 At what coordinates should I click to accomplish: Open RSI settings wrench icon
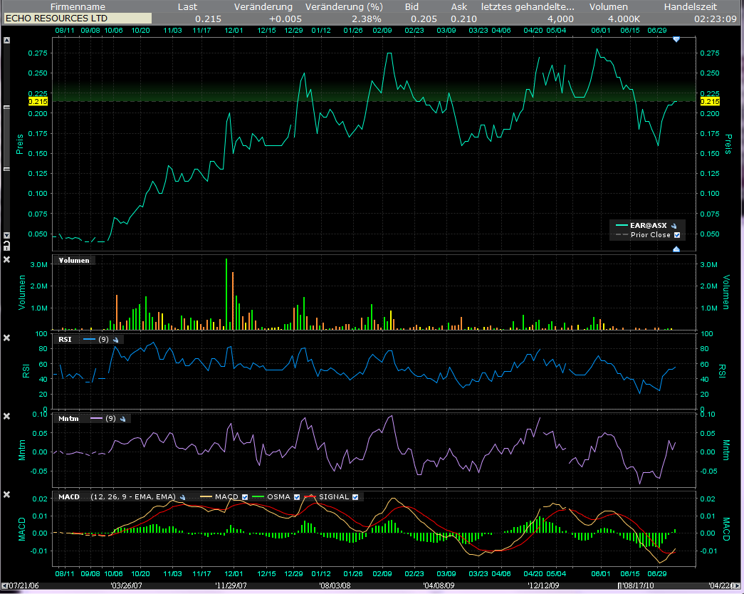point(115,340)
